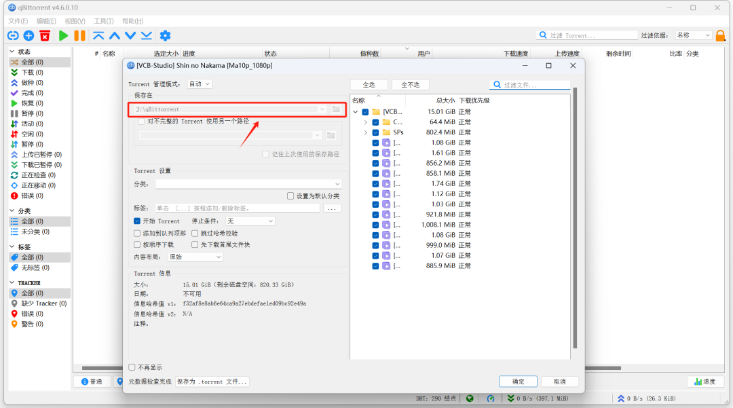This screenshot has height=408, width=733.
Task: Click the save path browse folder icon
Action: (336, 109)
